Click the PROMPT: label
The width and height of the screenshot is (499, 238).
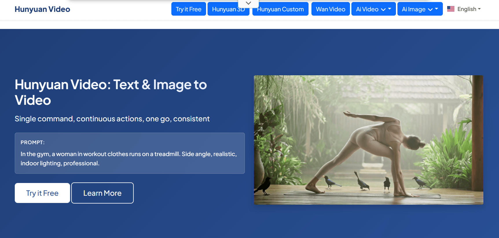click(32, 142)
